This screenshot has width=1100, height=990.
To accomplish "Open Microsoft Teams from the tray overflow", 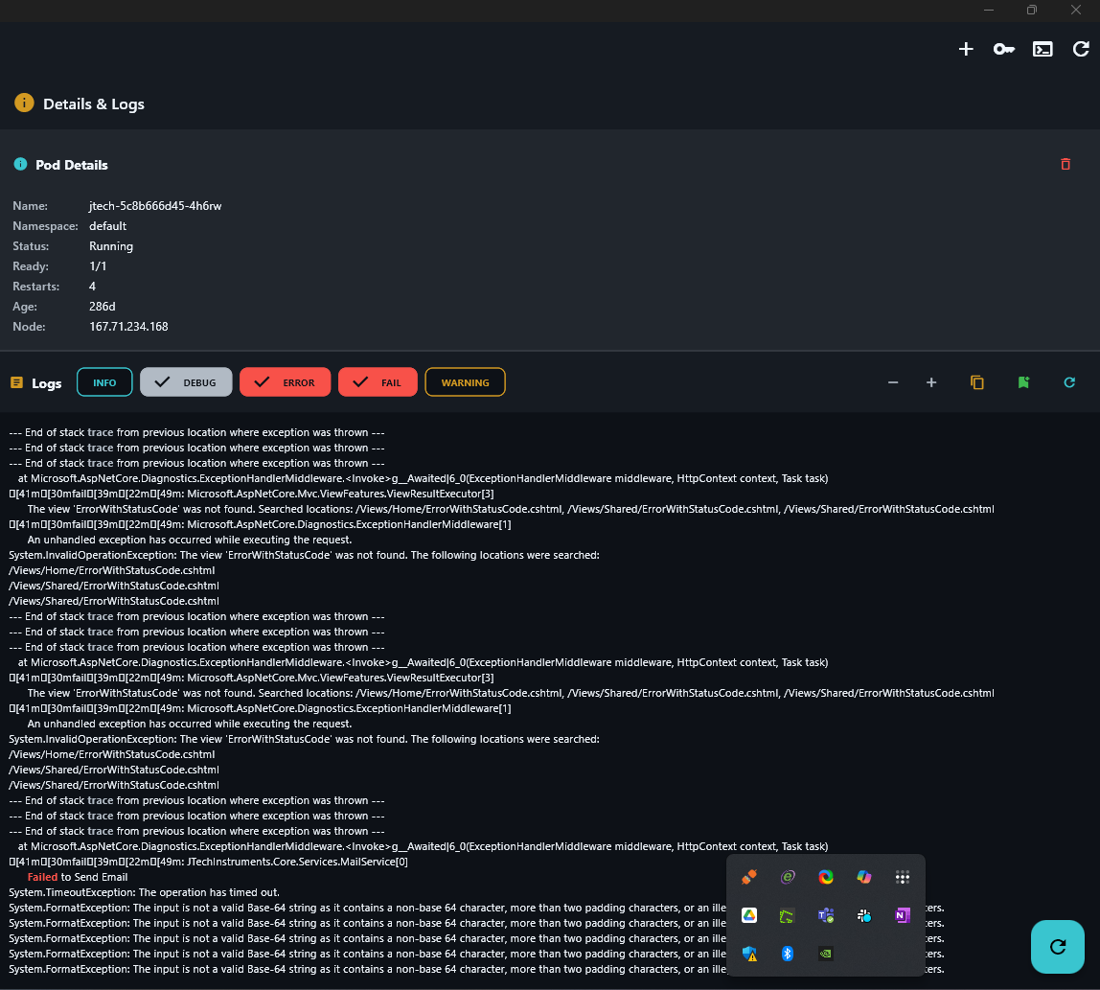I will 825,915.
